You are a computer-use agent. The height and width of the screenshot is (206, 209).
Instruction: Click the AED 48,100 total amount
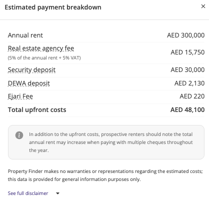tap(187, 110)
